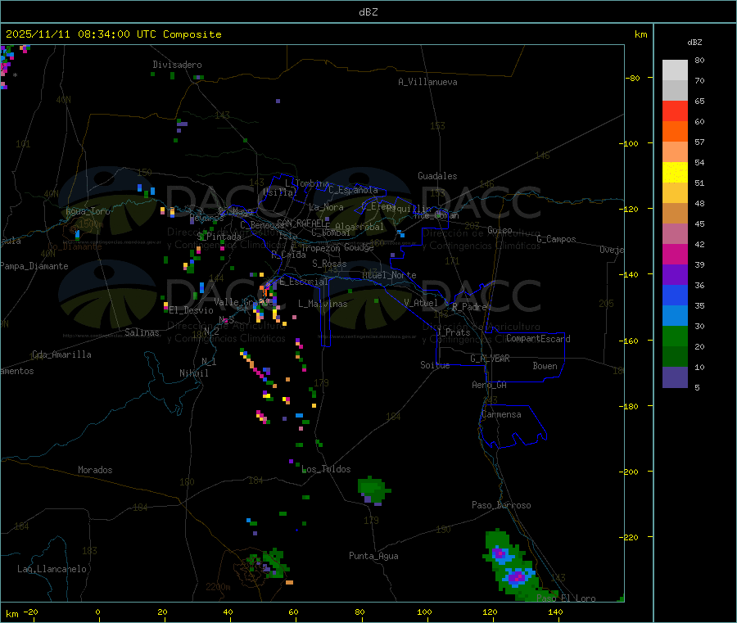Click the La_Nora label
Image resolution: width=737 pixels, height=623 pixels.
pos(326,207)
